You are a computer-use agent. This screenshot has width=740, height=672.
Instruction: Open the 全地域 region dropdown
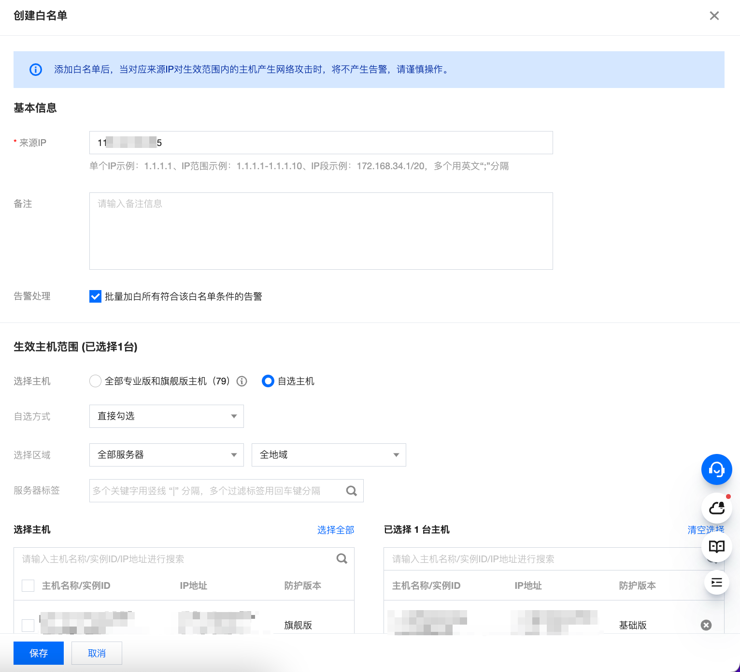coord(329,455)
